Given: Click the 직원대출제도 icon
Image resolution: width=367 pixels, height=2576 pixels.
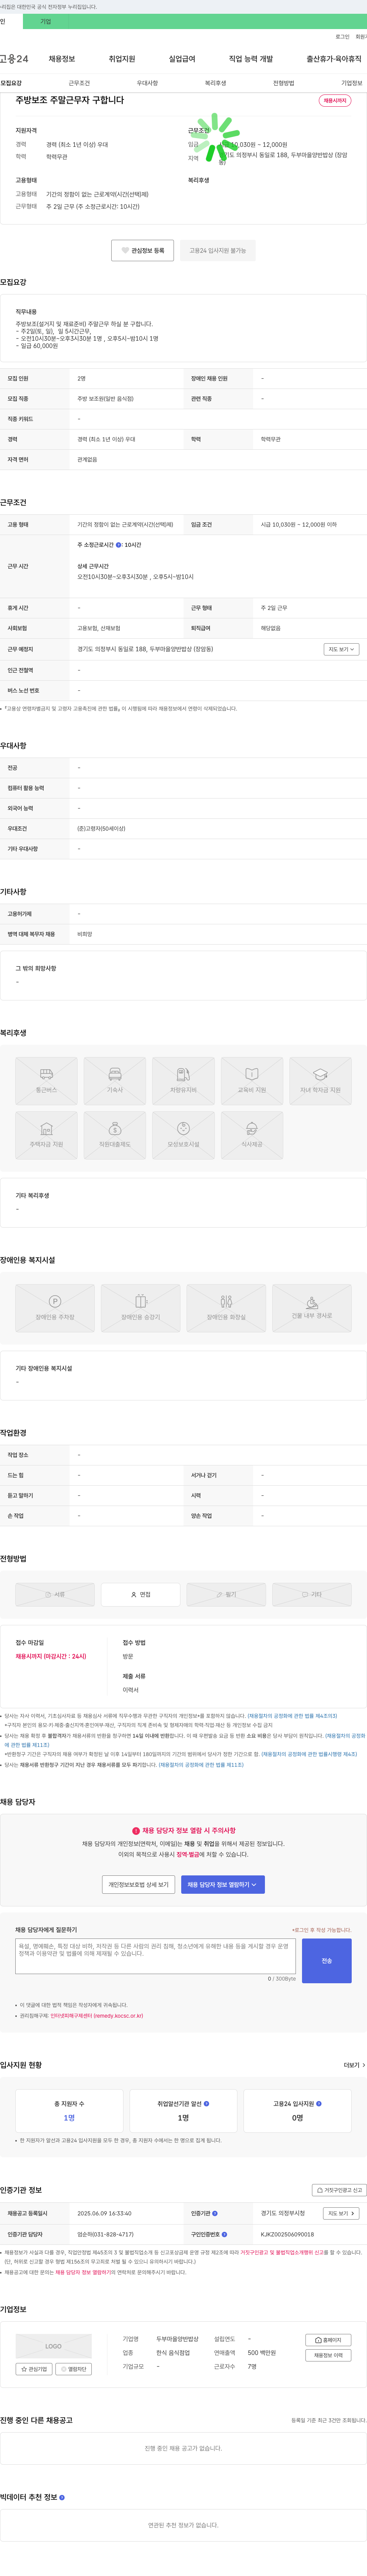Looking at the screenshot, I should pos(115,1135).
